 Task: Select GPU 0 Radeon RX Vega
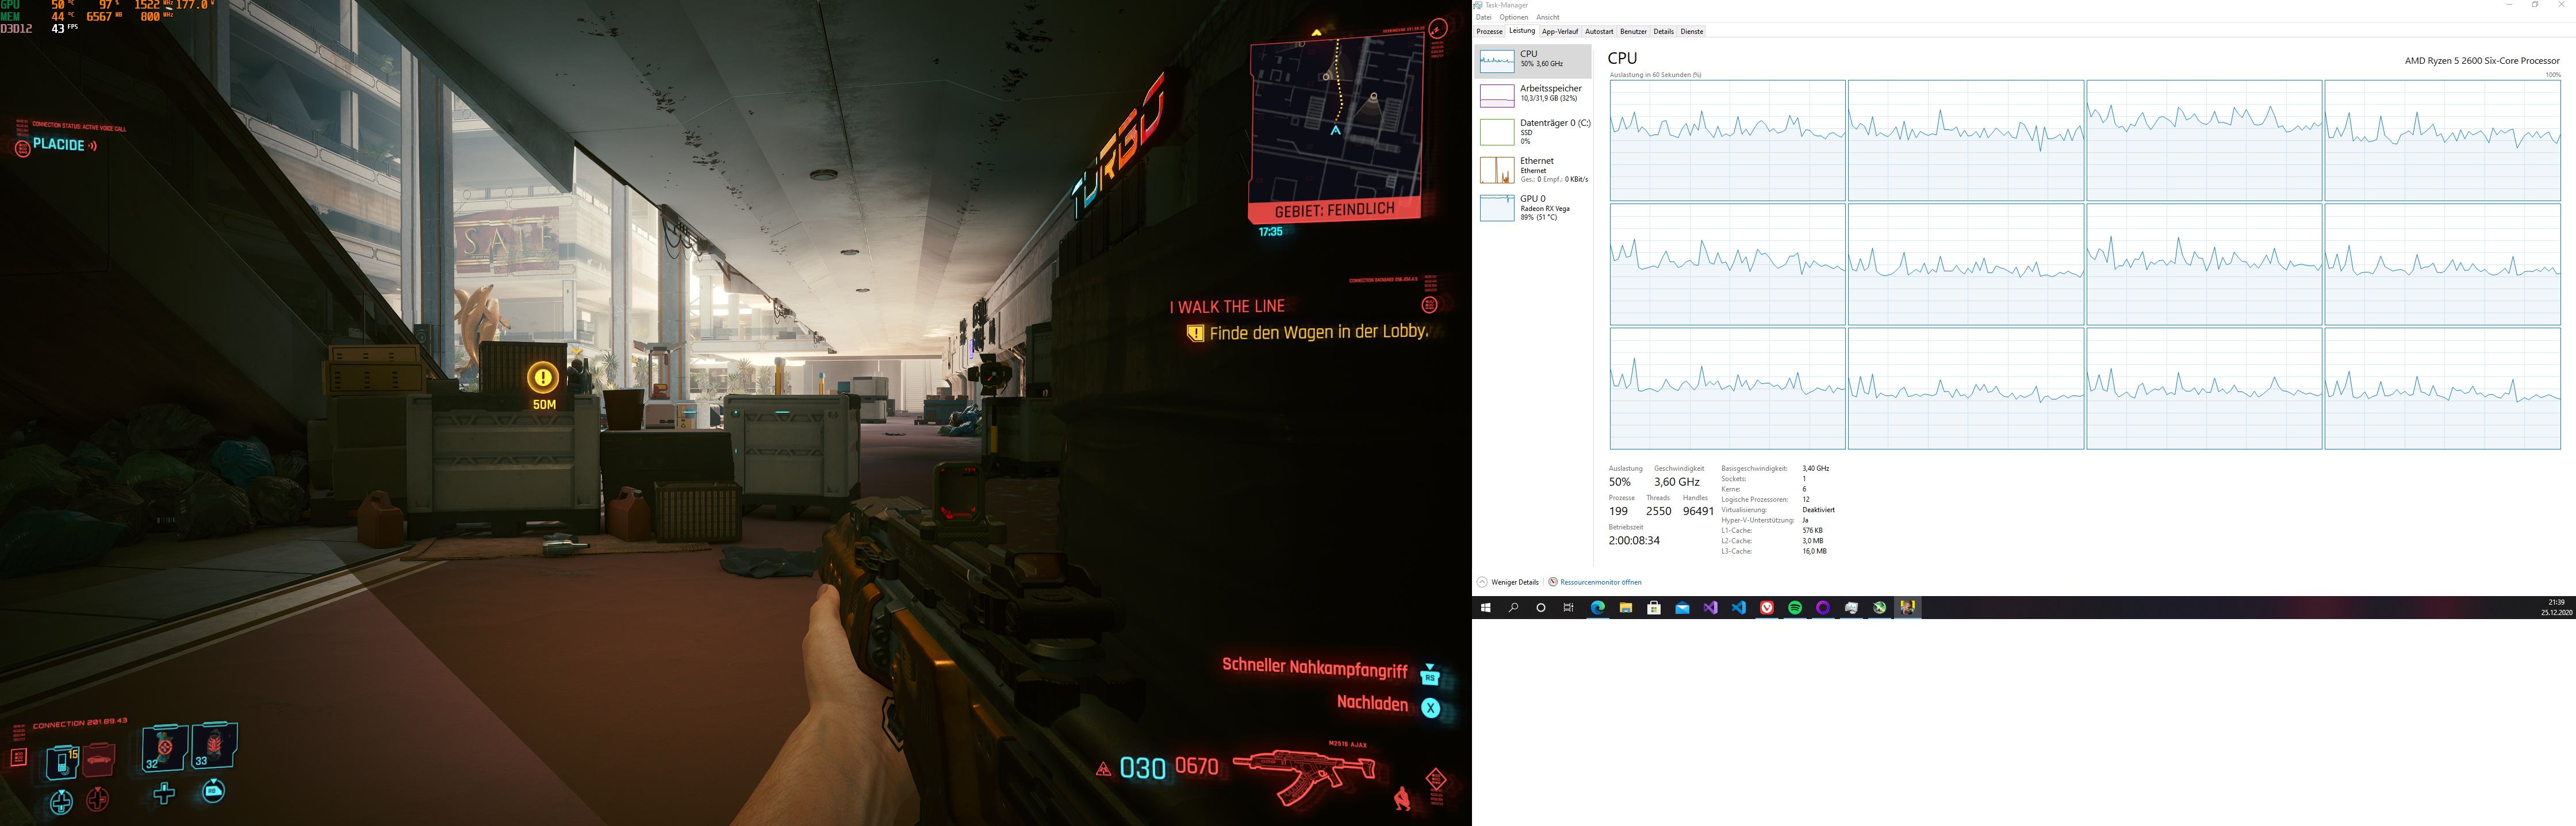[x=1534, y=207]
